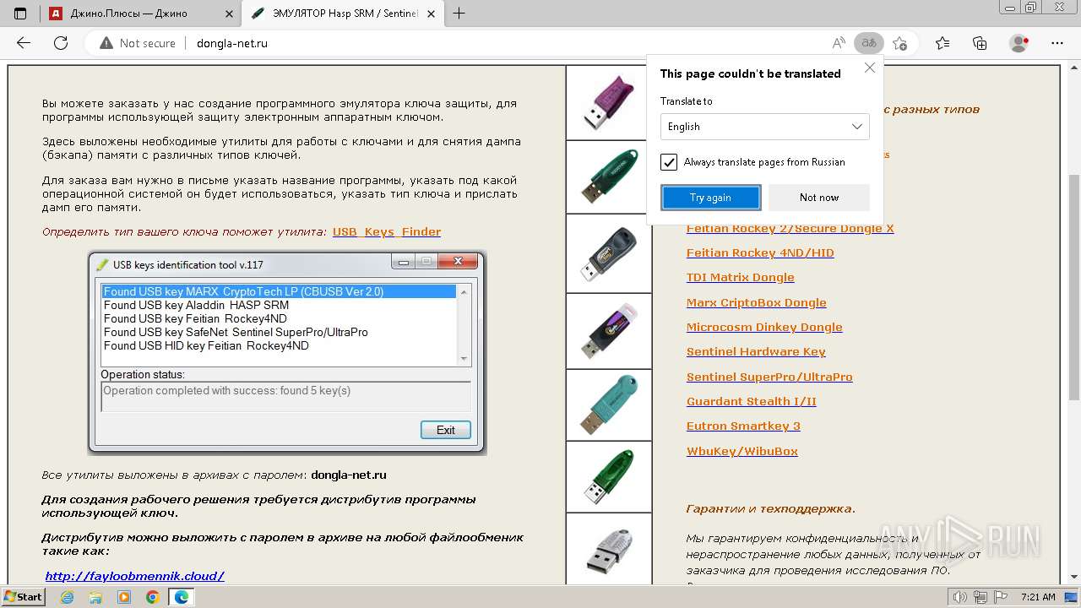Add this page to favorites
This screenshot has height=608, width=1081.
click(900, 43)
